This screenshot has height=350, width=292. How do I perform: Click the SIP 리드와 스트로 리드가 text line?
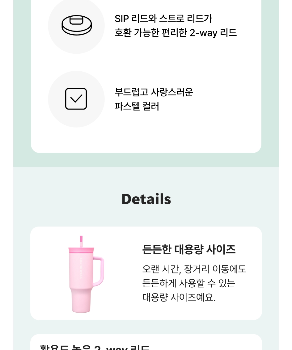click(x=163, y=19)
